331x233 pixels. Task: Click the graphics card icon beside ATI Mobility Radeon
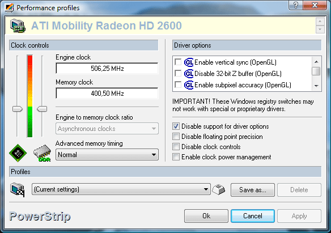click(x=18, y=26)
